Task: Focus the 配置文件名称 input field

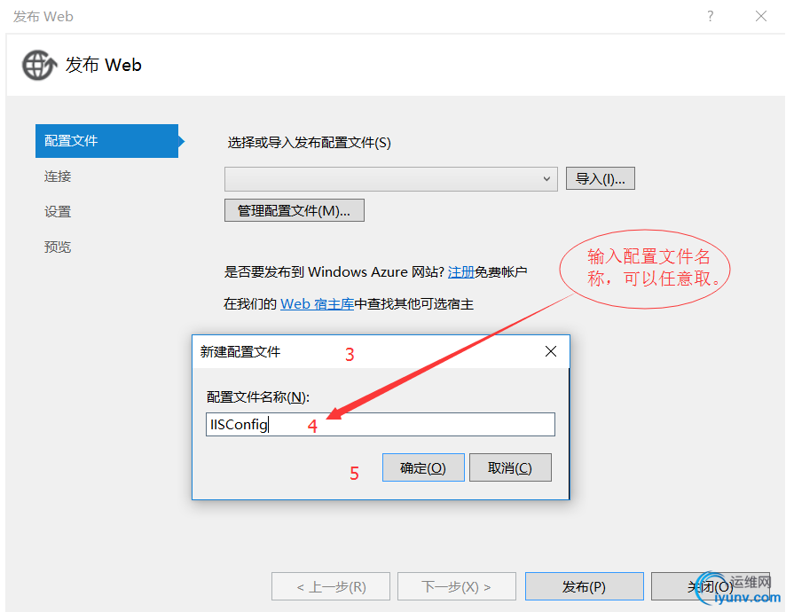Action: click(381, 425)
